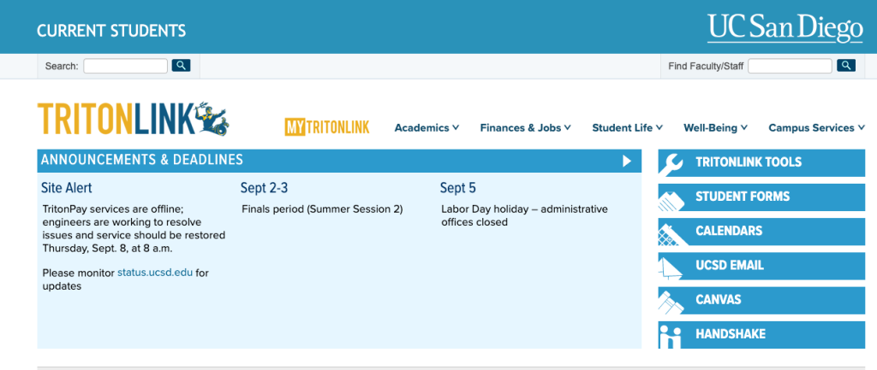Click the UCSD Email envelope icon
Screen dimensions: 877x370
(672, 266)
